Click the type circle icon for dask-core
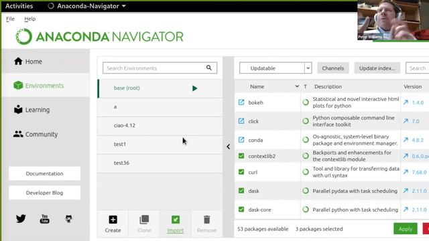Screen dimensions: 429x241 point(306,210)
